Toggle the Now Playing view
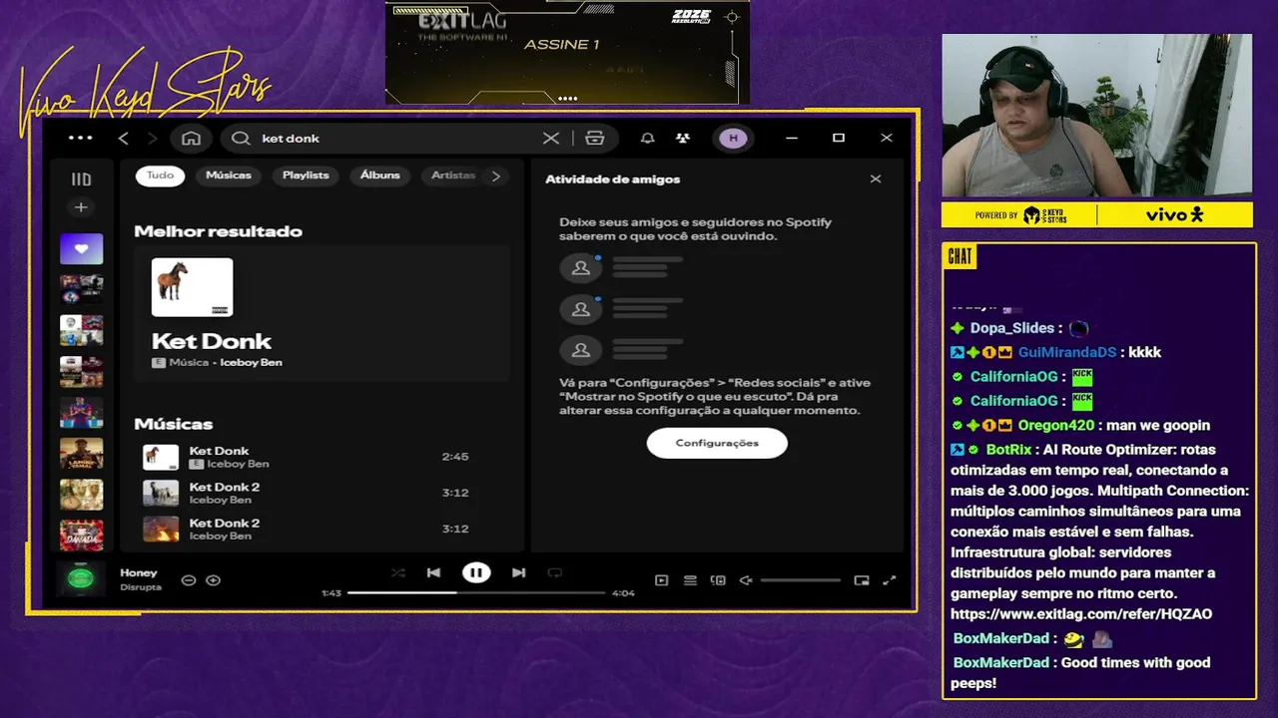1278x718 pixels. coord(661,580)
